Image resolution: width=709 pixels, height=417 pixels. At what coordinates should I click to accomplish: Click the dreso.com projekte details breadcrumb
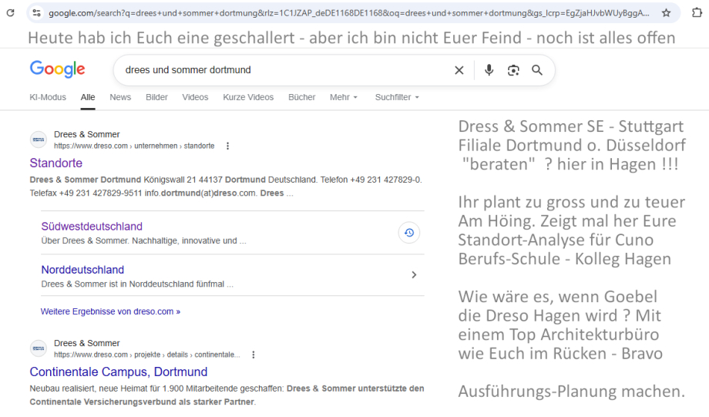(147, 355)
